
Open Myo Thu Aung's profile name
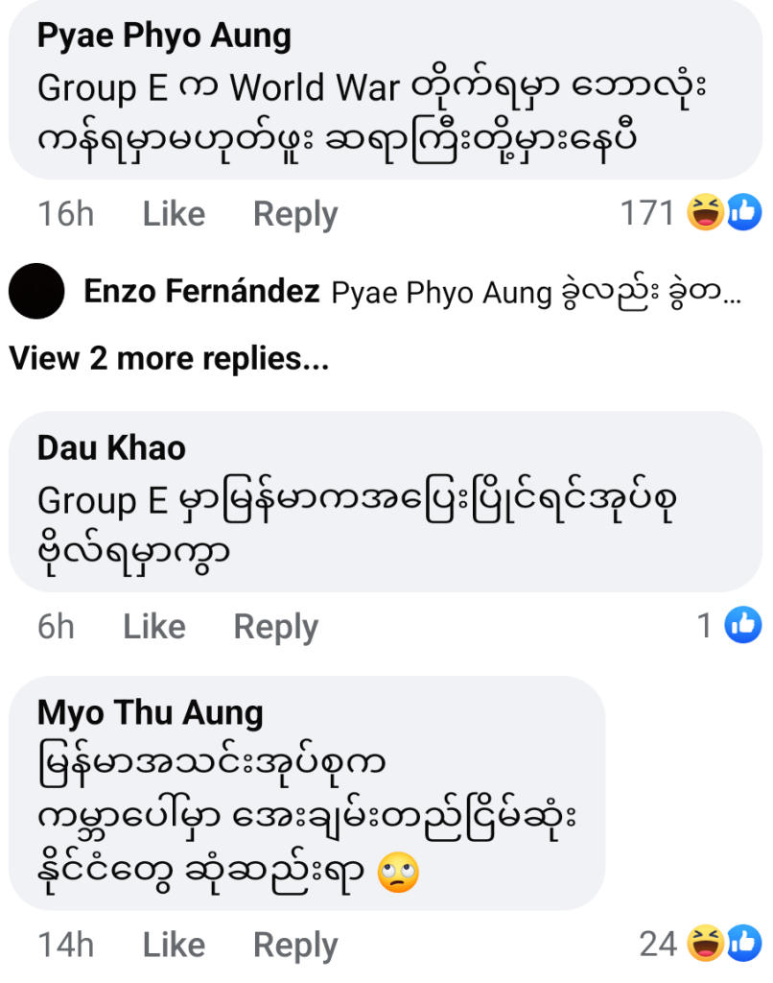(150, 712)
